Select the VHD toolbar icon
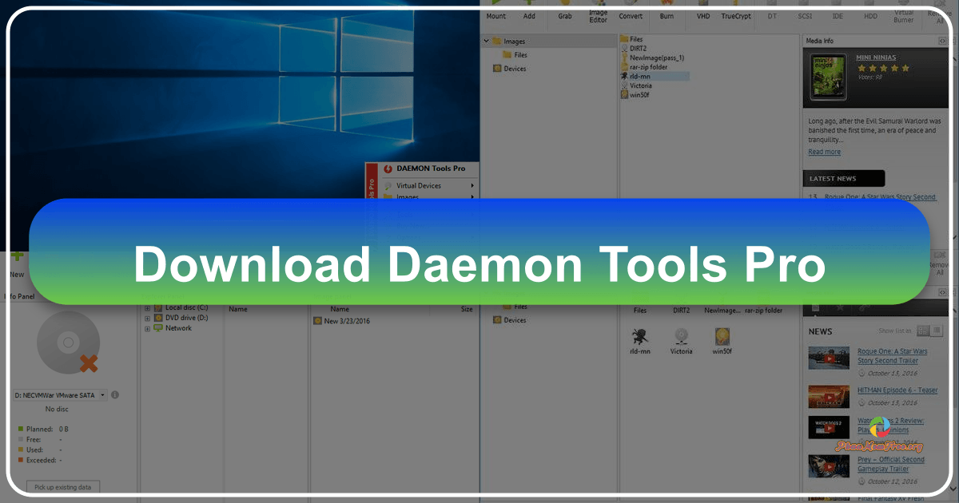 coord(702,14)
